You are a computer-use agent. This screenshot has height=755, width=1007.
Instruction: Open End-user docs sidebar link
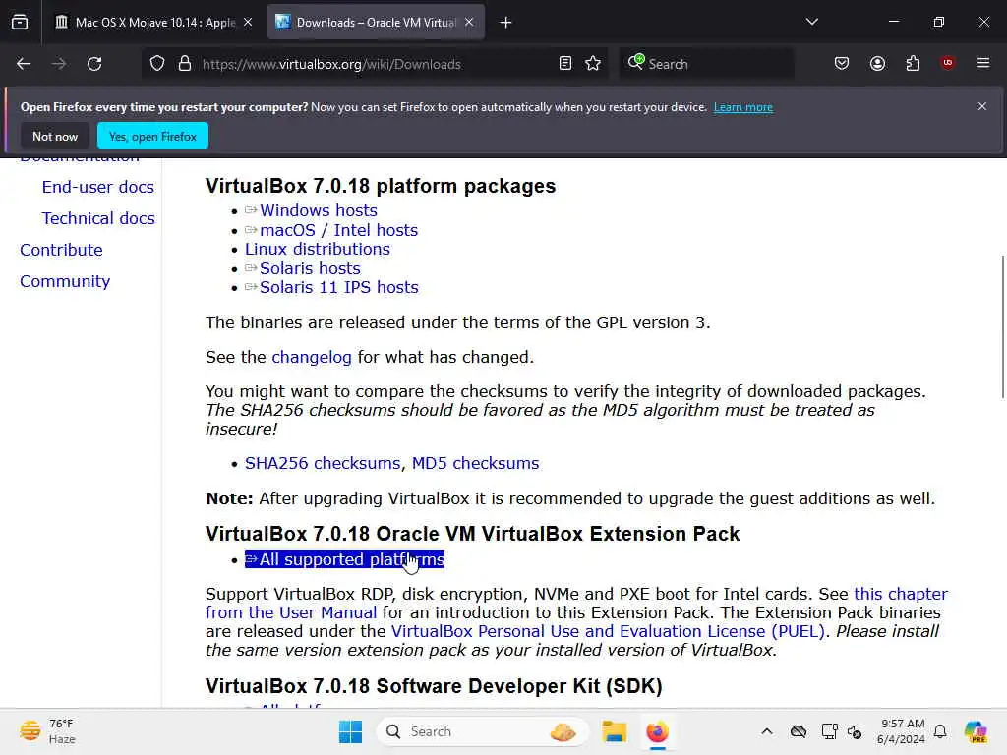click(x=98, y=187)
